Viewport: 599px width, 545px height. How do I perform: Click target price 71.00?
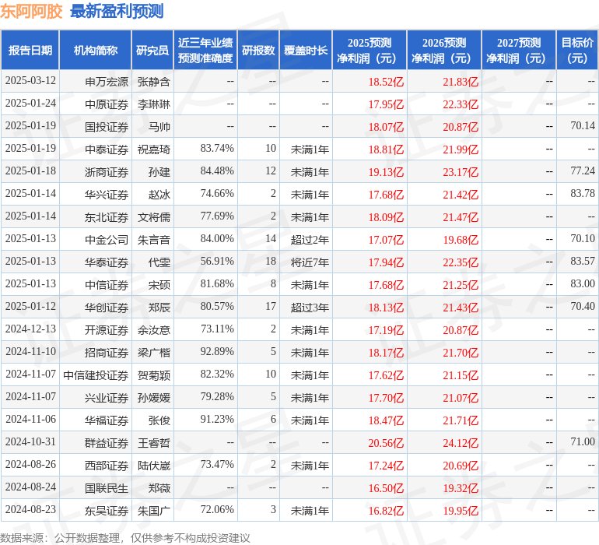[583, 441]
